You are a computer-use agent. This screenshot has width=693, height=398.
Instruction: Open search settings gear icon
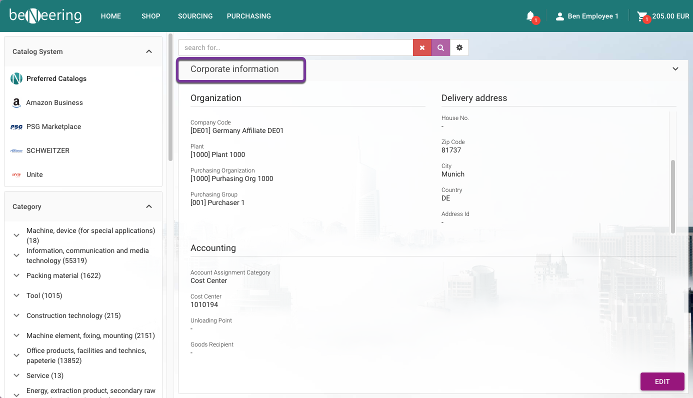point(459,47)
